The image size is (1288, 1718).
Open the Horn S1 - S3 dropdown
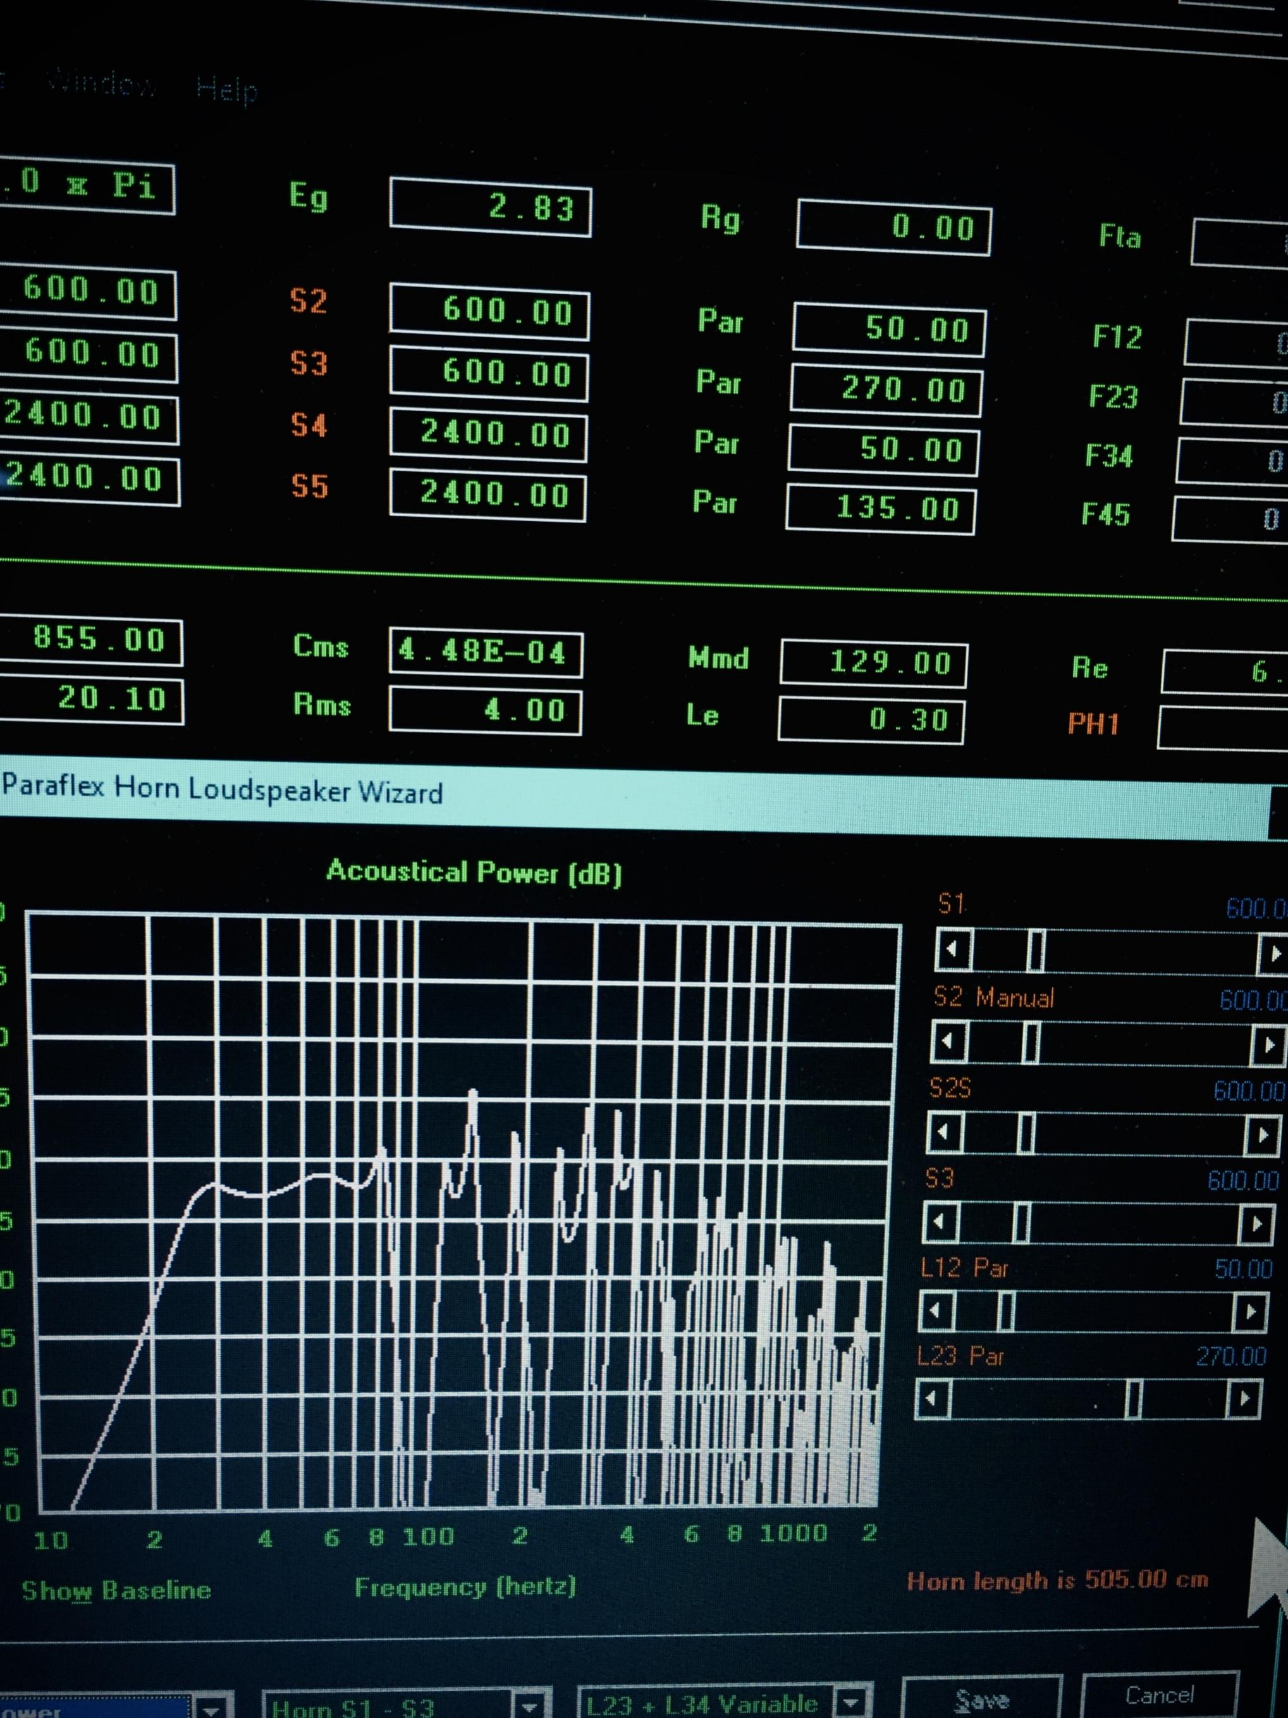529,1707
